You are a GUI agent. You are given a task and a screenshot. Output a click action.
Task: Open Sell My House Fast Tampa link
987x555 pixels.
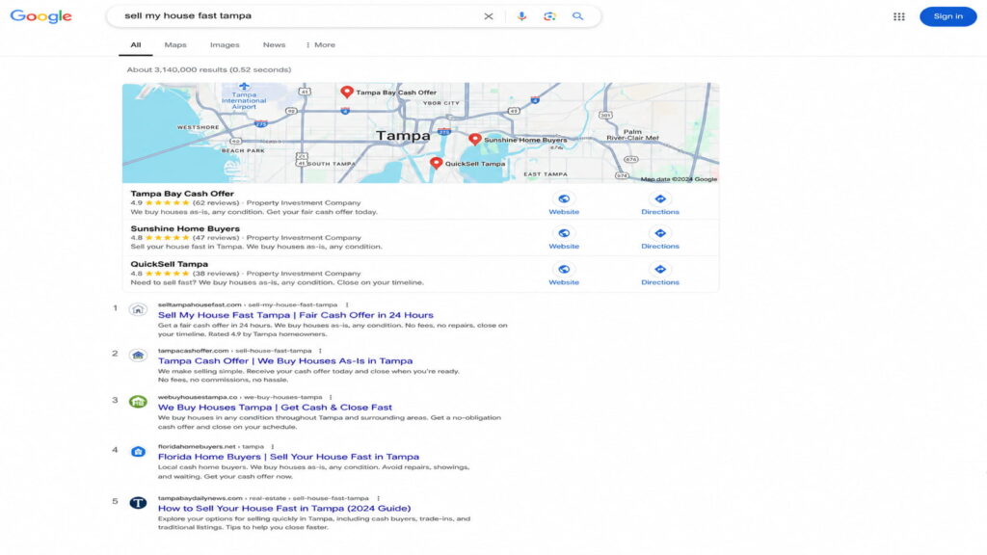pyautogui.click(x=295, y=315)
